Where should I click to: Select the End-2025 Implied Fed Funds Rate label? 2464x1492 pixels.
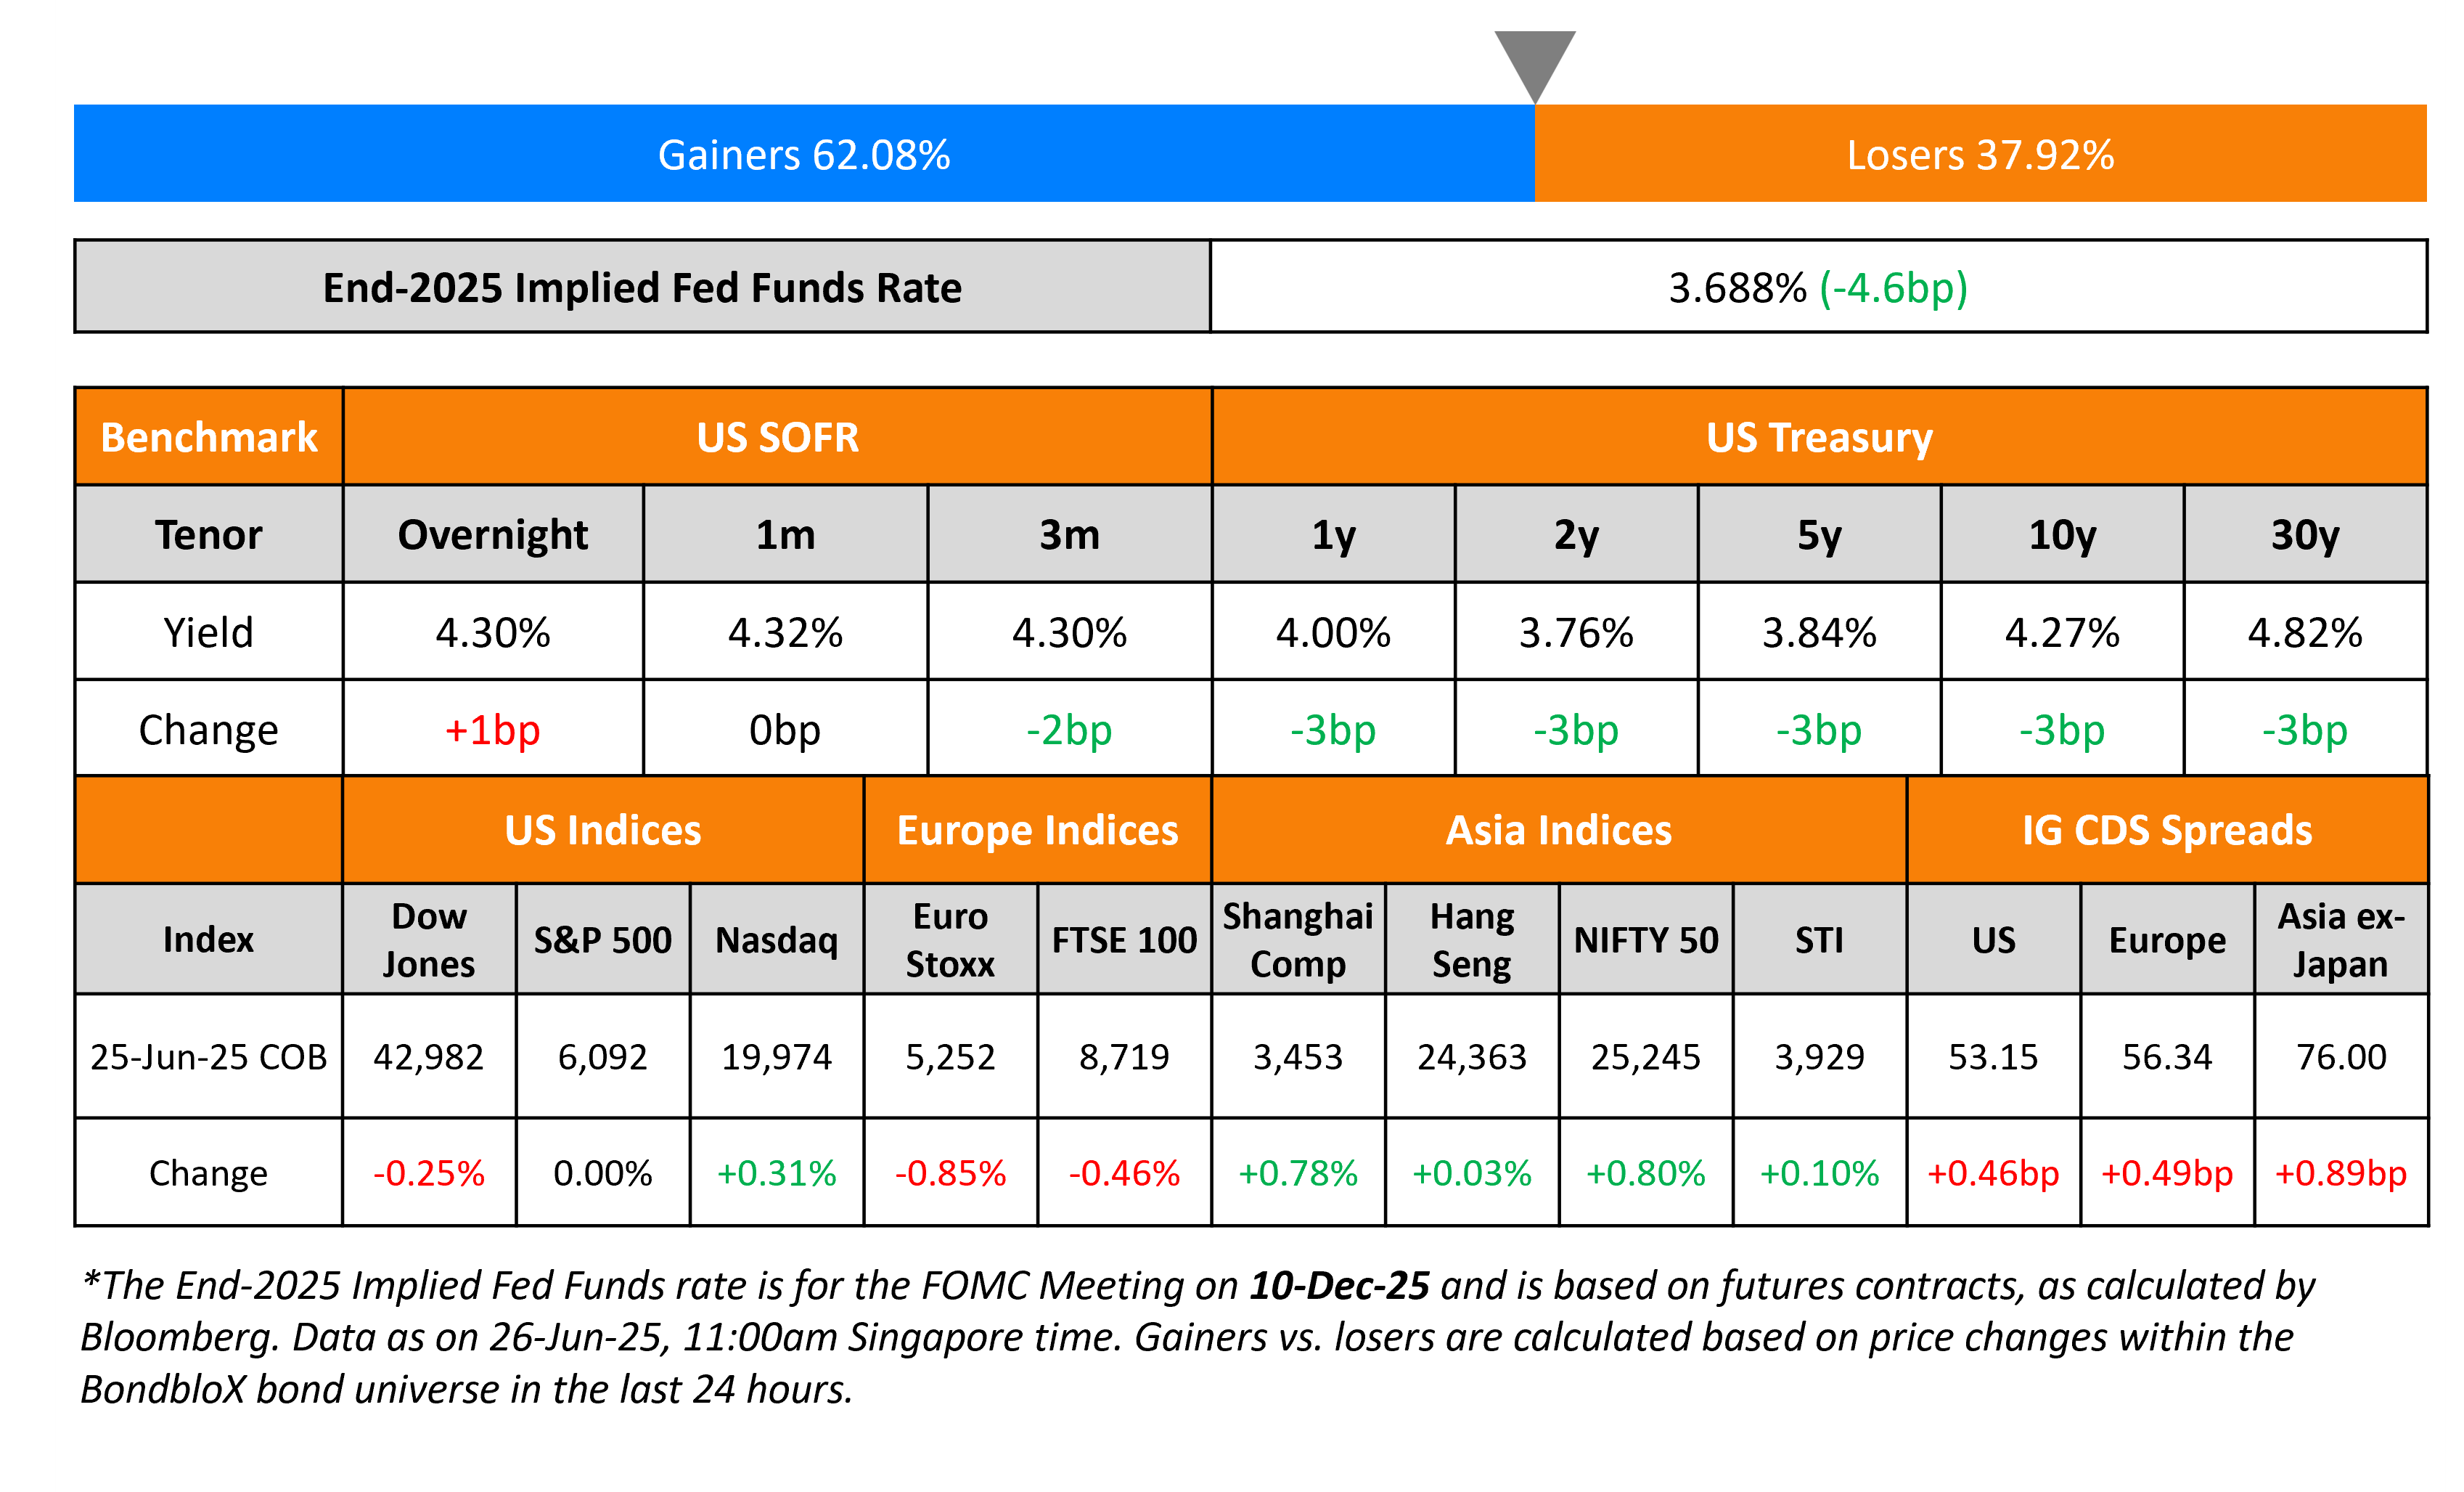(642, 288)
